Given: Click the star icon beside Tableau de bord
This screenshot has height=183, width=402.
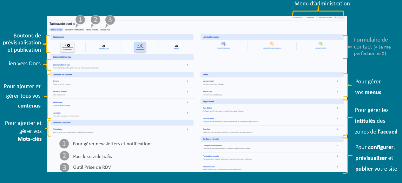Looking at the screenshot, I should [x=74, y=24].
